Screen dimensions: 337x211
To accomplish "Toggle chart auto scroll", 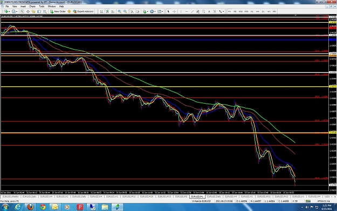I will coord(132,11).
